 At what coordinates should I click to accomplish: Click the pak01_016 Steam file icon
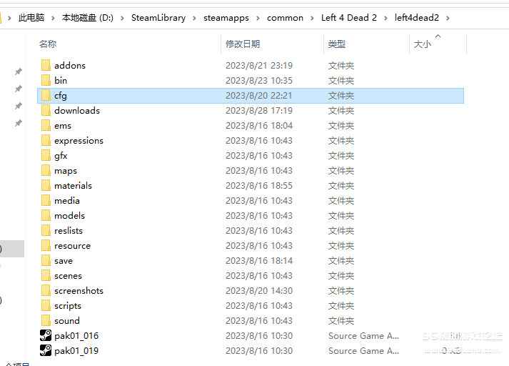coord(46,335)
